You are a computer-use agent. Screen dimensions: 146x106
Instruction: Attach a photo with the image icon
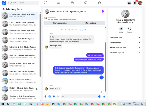[x=49, y=96]
